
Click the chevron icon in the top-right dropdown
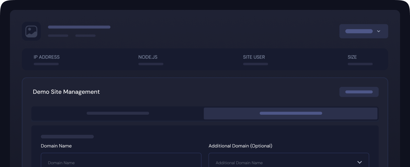pos(378,31)
